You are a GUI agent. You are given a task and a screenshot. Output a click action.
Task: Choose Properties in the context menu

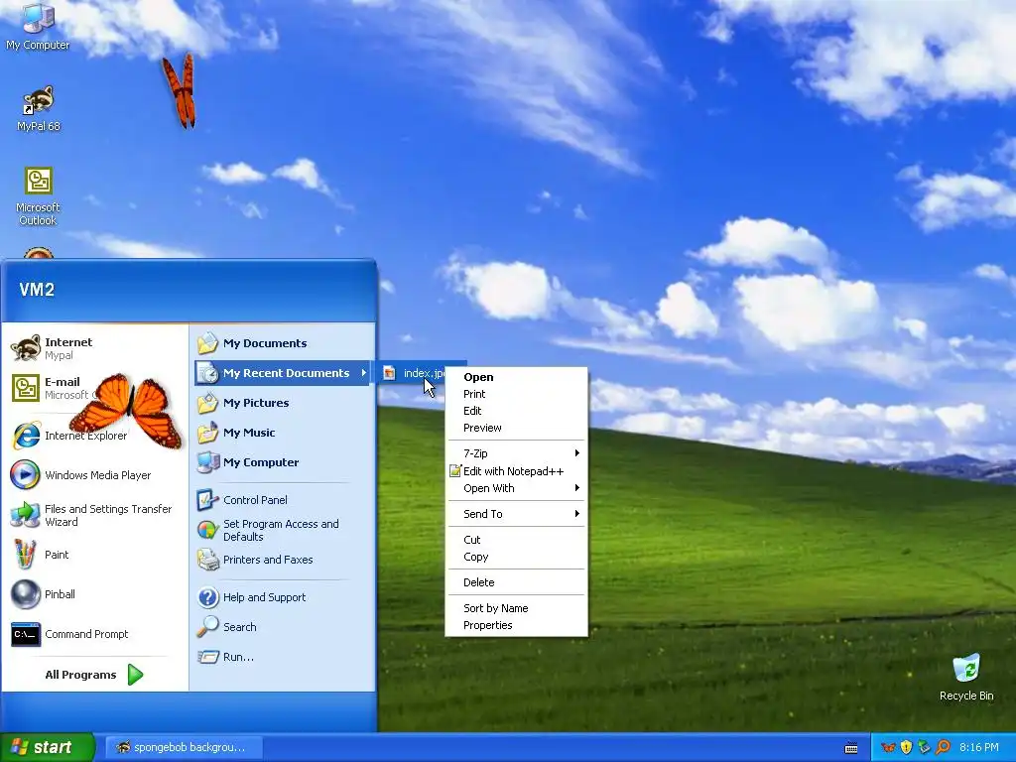pos(516,625)
